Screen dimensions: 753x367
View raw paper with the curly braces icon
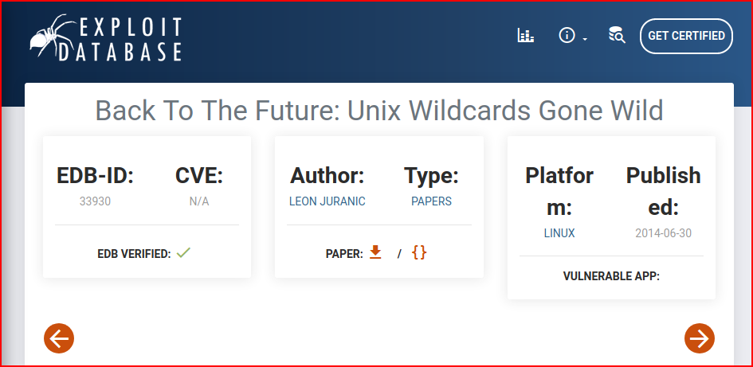pos(419,252)
